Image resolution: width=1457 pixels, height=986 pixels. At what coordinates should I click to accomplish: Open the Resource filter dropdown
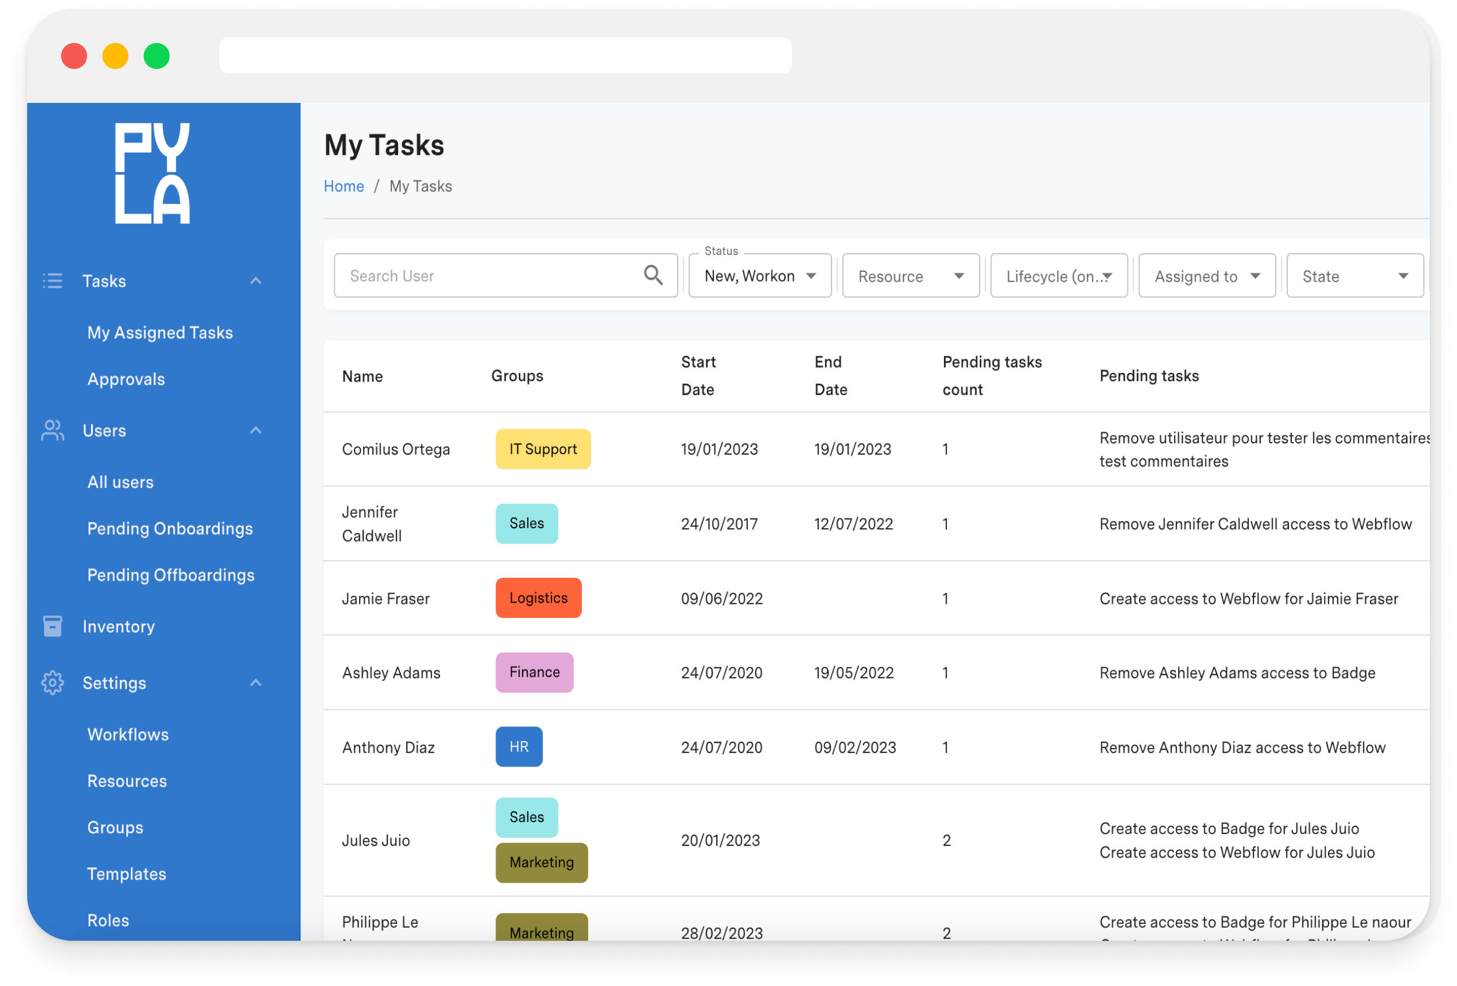909,275
